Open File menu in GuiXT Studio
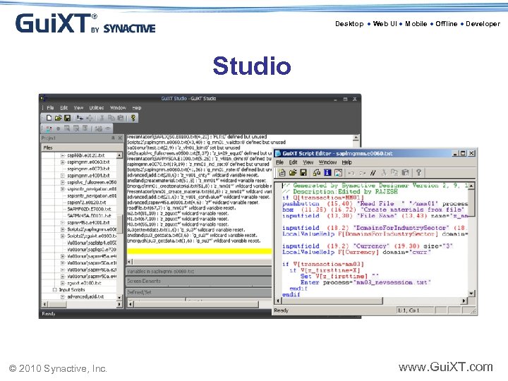508x381 pixels. click(50, 108)
